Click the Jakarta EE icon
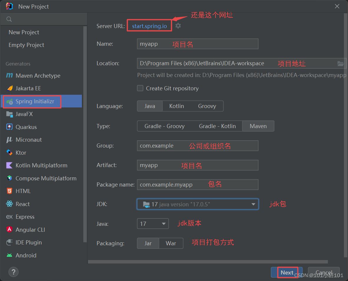This screenshot has width=348, height=281. point(10,88)
